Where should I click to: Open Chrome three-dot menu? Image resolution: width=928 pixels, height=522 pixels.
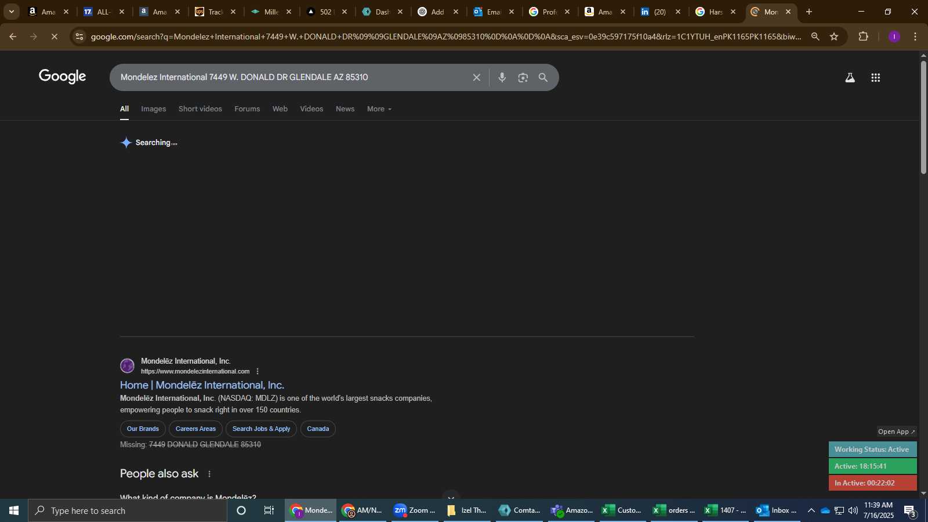pos(915,37)
